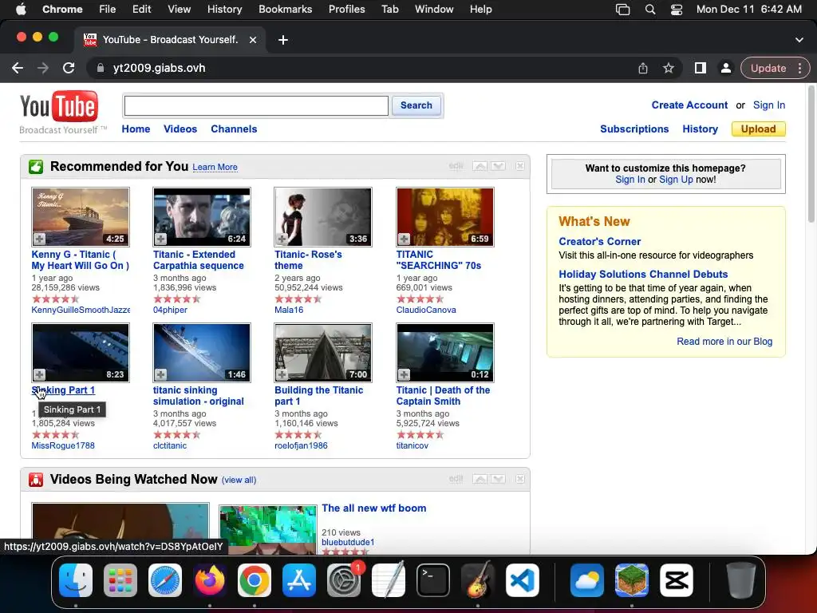Screen dimensions: 817x613
Task: Go to the Home tab
Action: coord(136,129)
